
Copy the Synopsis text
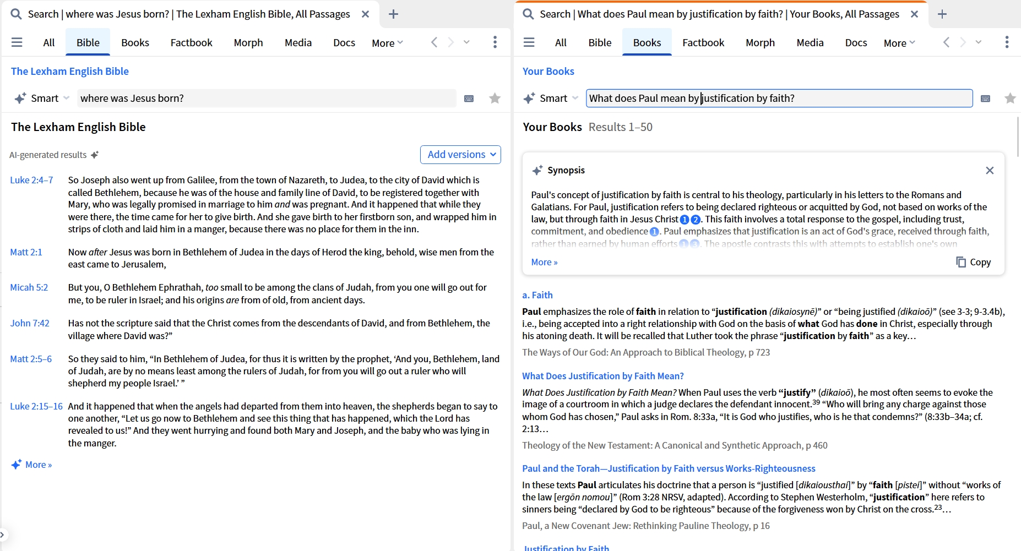[974, 262]
